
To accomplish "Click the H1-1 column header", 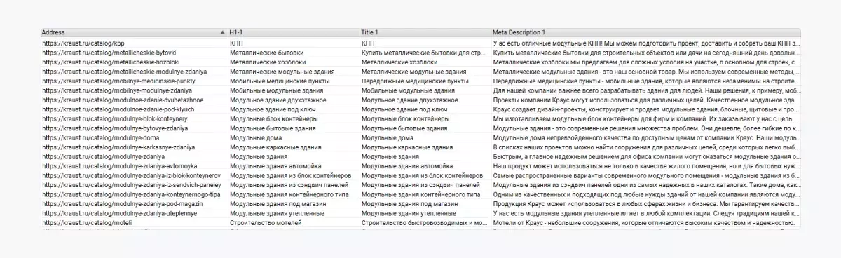I will (x=293, y=33).
